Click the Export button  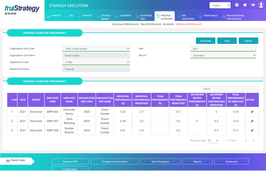(248, 41)
